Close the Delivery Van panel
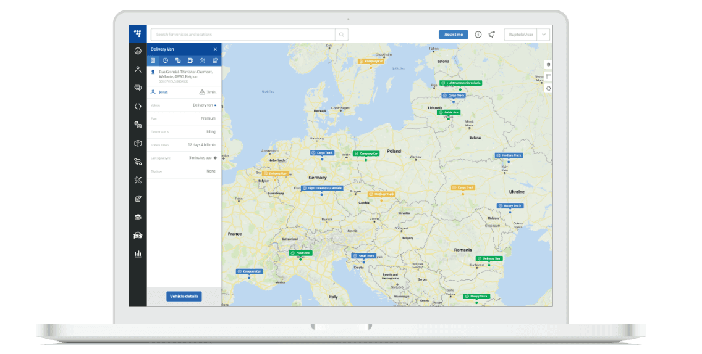This screenshot has width=702, height=354. pos(215,49)
